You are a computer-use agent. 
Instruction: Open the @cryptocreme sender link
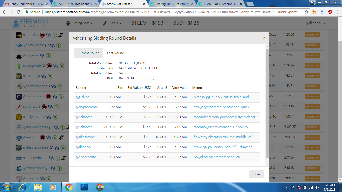(87, 107)
